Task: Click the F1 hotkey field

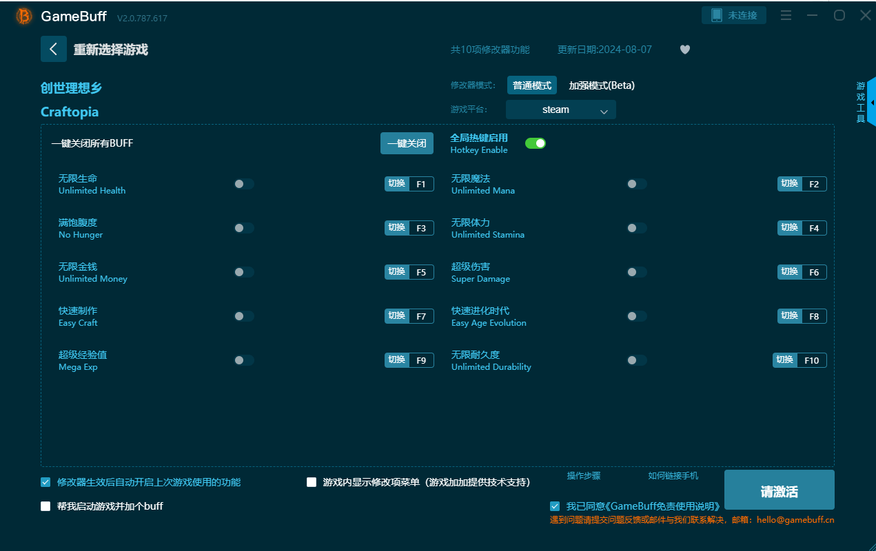Action: (421, 184)
